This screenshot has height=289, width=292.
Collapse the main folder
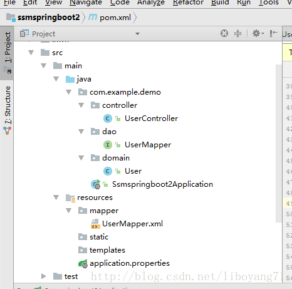(x=44, y=66)
